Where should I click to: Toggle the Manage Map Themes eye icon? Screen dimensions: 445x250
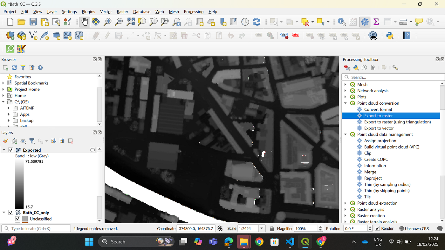click(23, 141)
